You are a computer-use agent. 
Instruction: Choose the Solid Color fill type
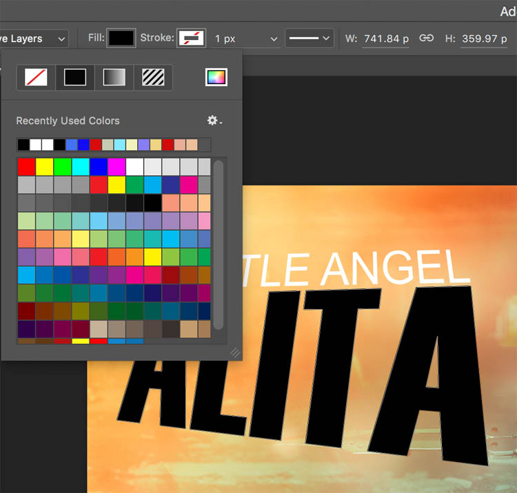[74, 77]
